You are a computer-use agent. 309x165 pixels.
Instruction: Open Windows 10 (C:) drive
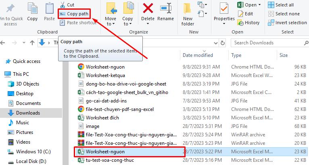pos(29,151)
